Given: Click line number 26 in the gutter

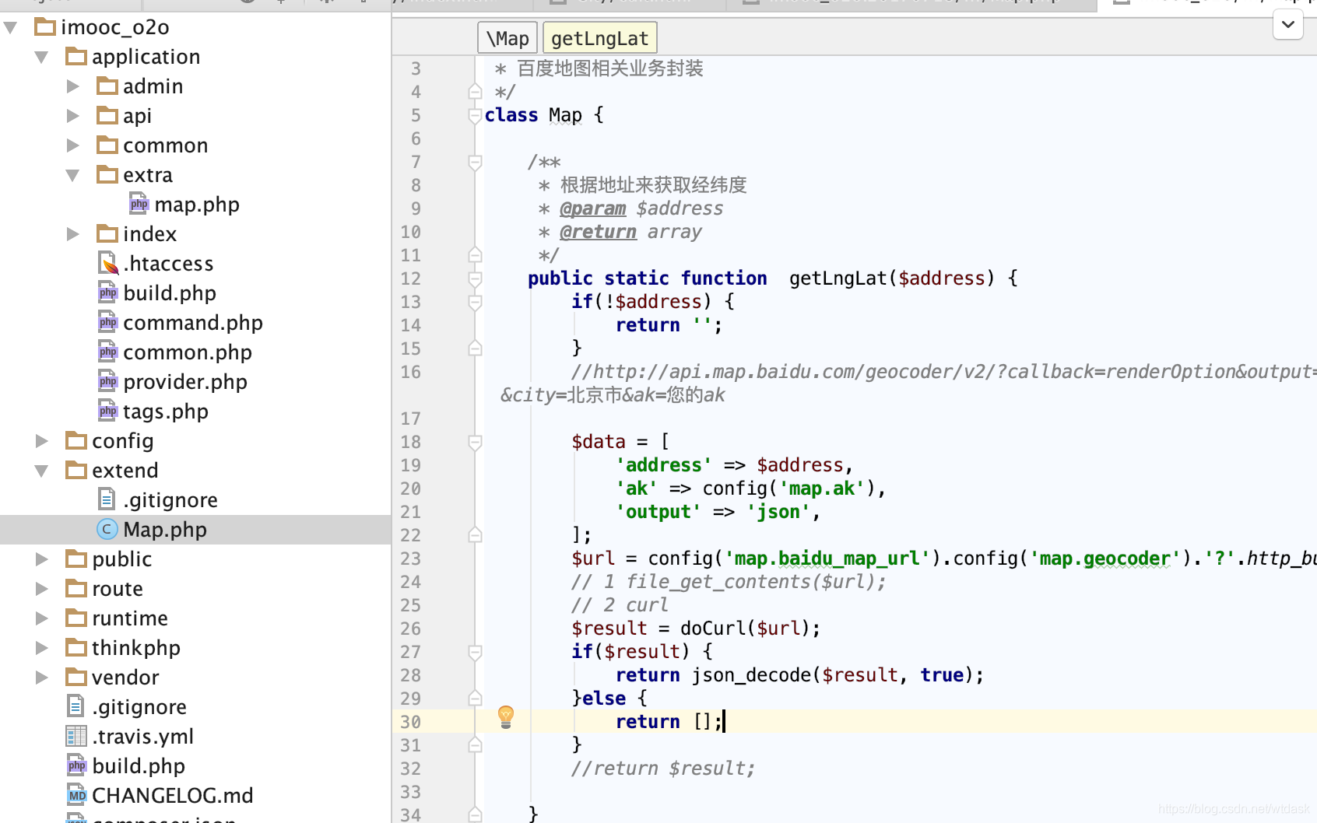Looking at the screenshot, I should (410, 629).
